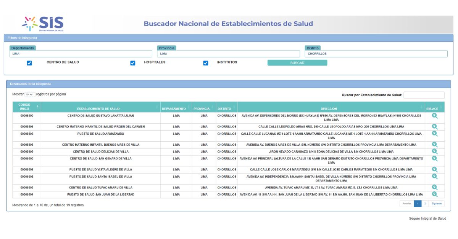Disable the Institutos checkbox
The image size is (458, 239).
(206, 63)
